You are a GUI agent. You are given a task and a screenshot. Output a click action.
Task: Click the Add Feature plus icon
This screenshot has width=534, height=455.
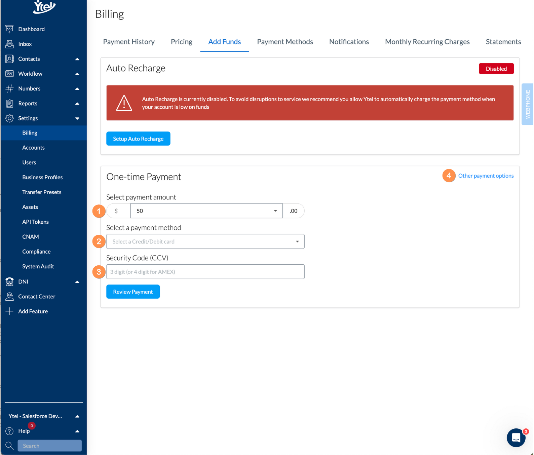point(9,311)
